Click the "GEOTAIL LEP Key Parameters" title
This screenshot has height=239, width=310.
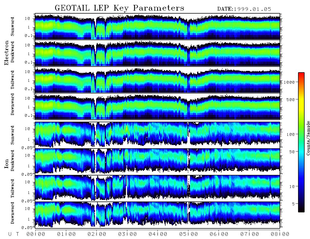119,8
